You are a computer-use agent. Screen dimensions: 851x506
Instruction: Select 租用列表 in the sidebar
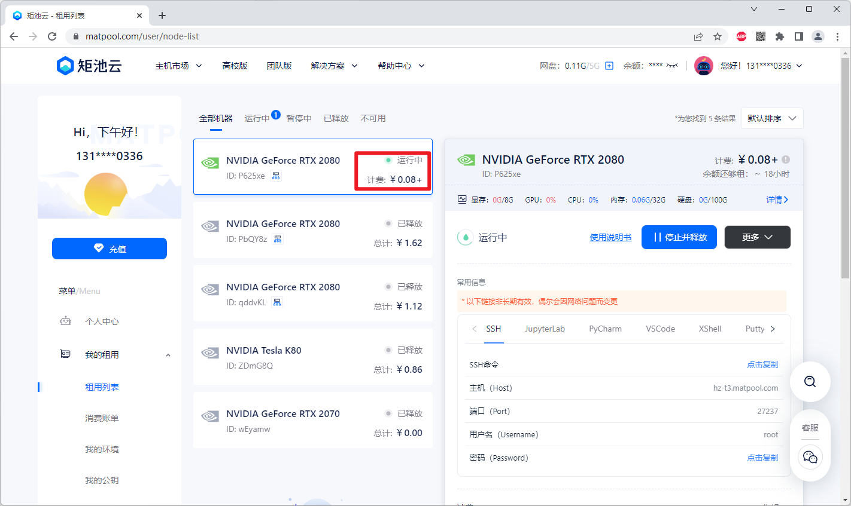click(102, 387)
